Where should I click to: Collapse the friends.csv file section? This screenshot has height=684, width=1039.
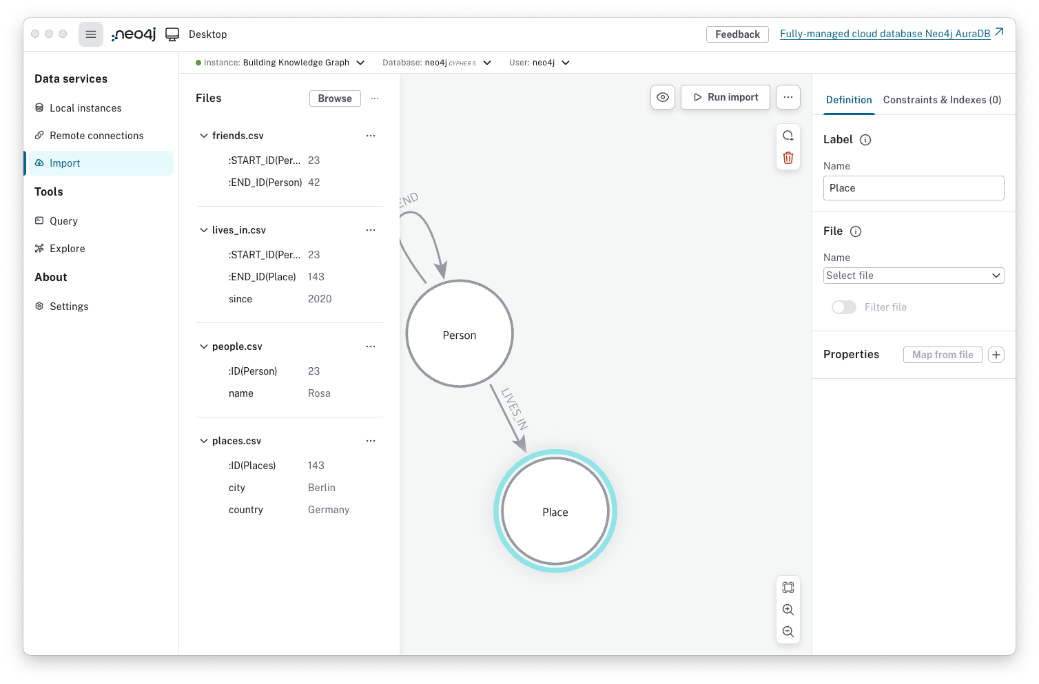203,136
